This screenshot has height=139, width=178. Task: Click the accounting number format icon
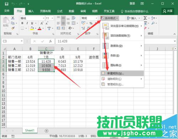83,23
